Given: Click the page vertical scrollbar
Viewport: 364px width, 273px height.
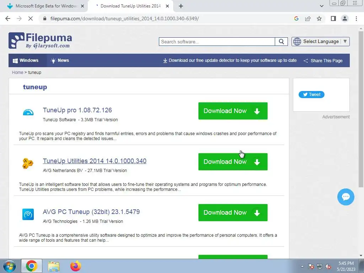Looking at the screenshot, I should pyautogui.click(x=361, y=109).
